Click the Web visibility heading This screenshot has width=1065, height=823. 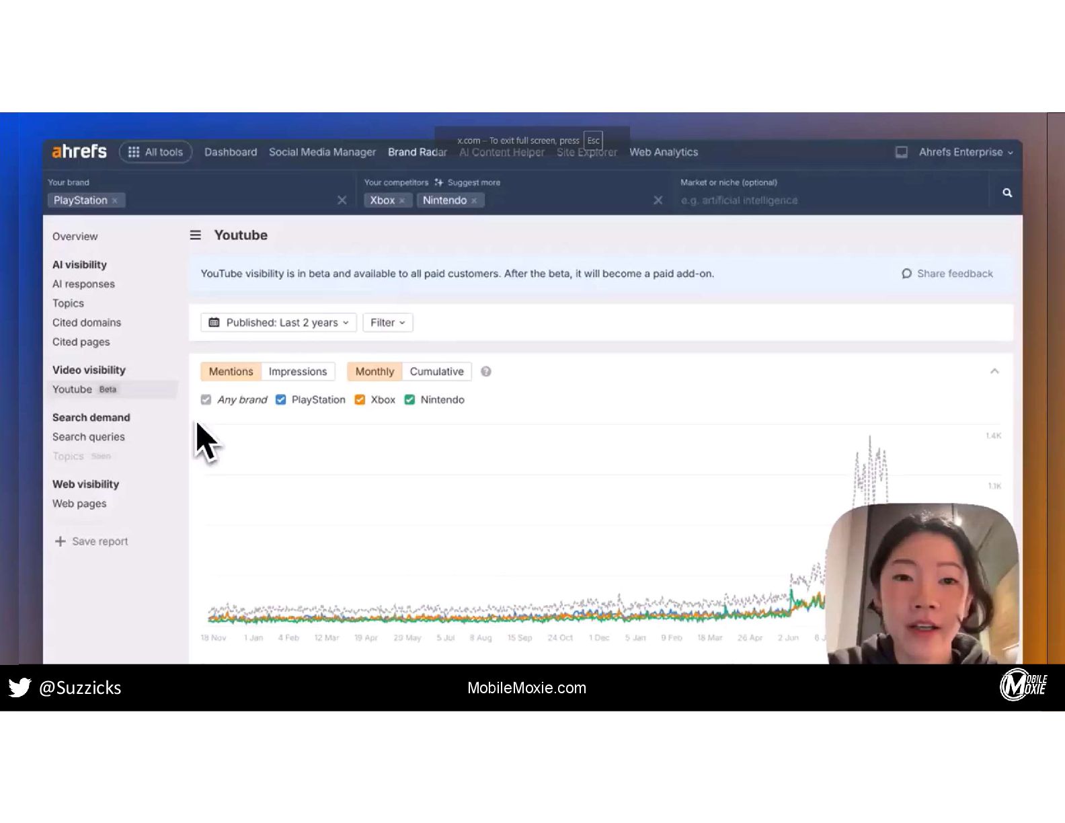click(x=85, y=484)
